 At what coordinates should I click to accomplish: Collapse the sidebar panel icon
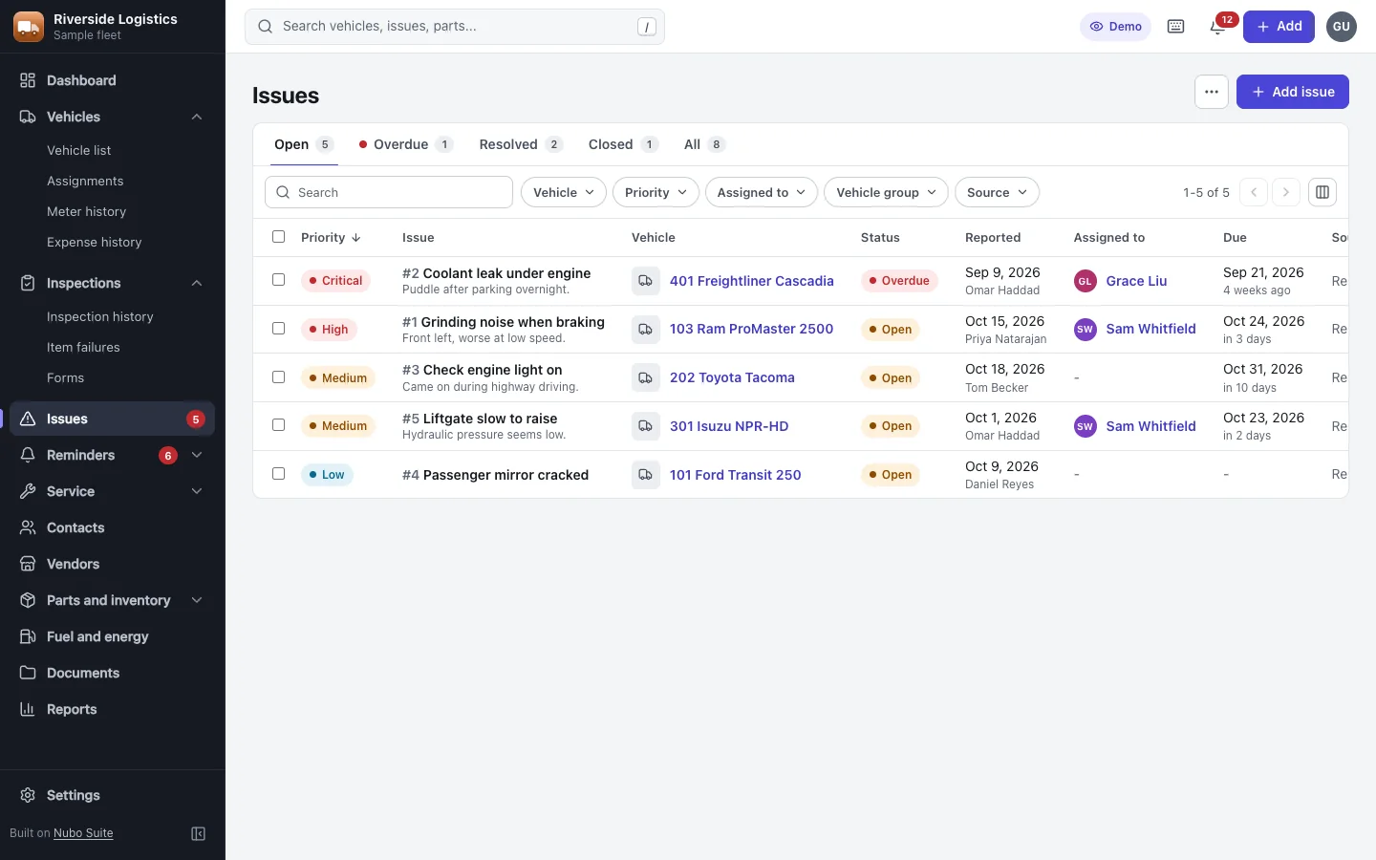click(199, 833)
